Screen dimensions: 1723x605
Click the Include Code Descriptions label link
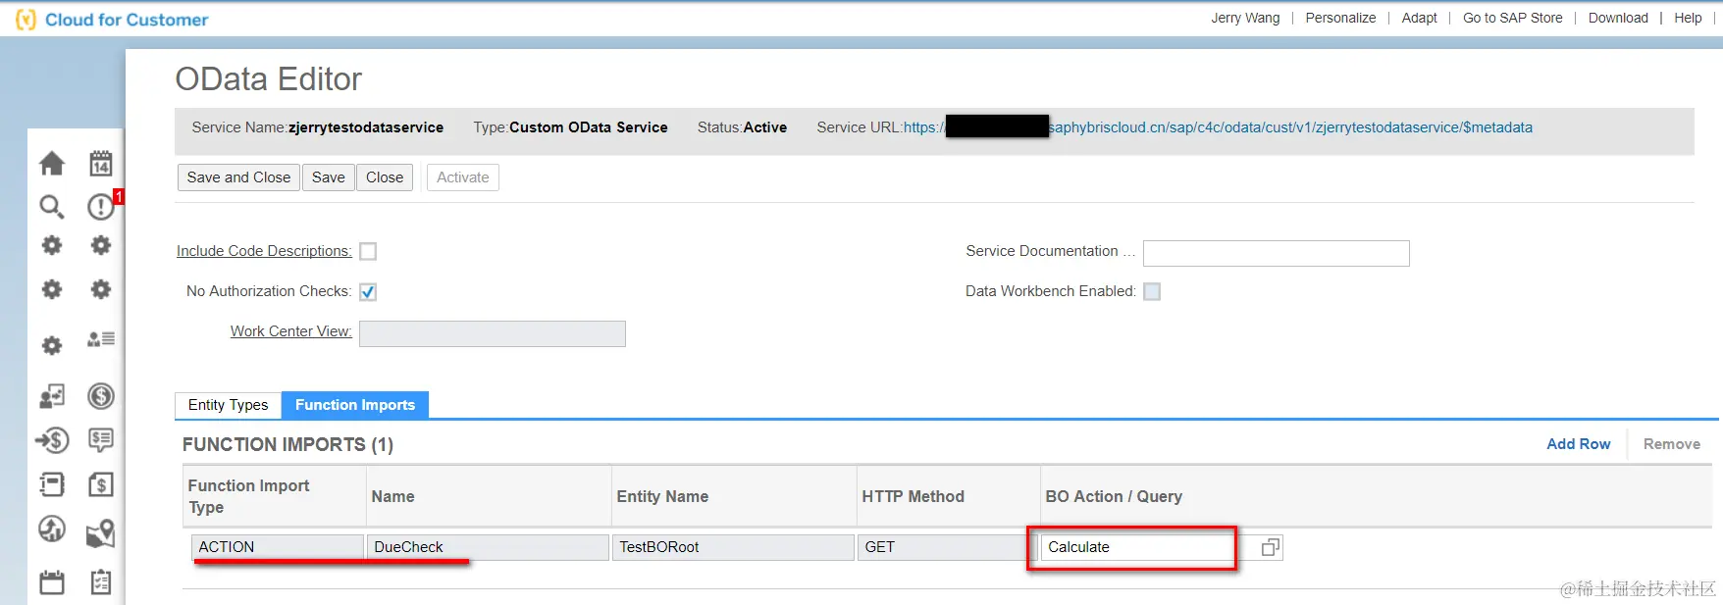pyautogui.click(x=264, y=251)
